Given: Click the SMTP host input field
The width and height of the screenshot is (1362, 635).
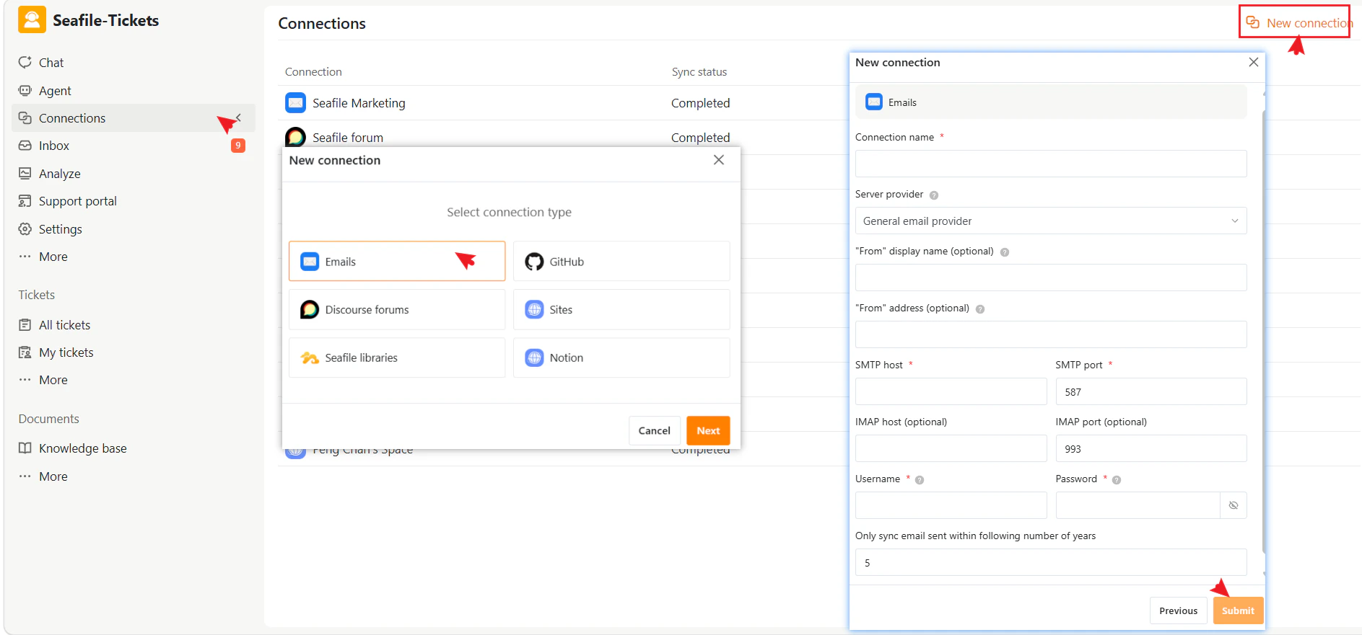Looking at the screenshot, I should click(951, 391).
